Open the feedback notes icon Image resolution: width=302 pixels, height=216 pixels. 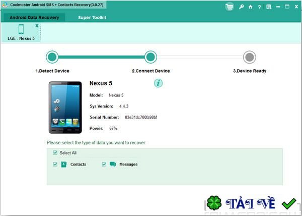point(269,7)
